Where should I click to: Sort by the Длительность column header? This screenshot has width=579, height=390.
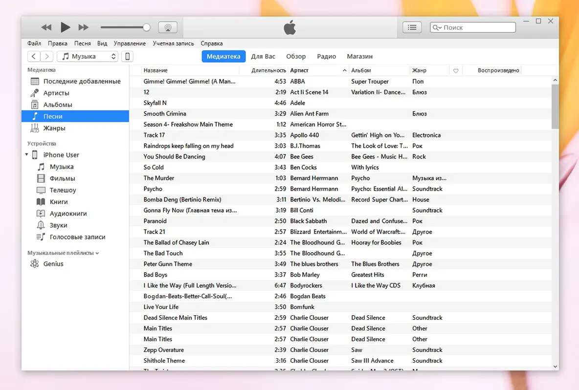264,70
